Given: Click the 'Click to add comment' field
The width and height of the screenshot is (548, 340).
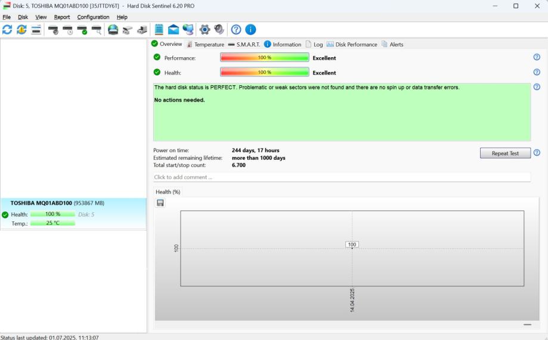Looking at the screenshot, I should [341, 177].
